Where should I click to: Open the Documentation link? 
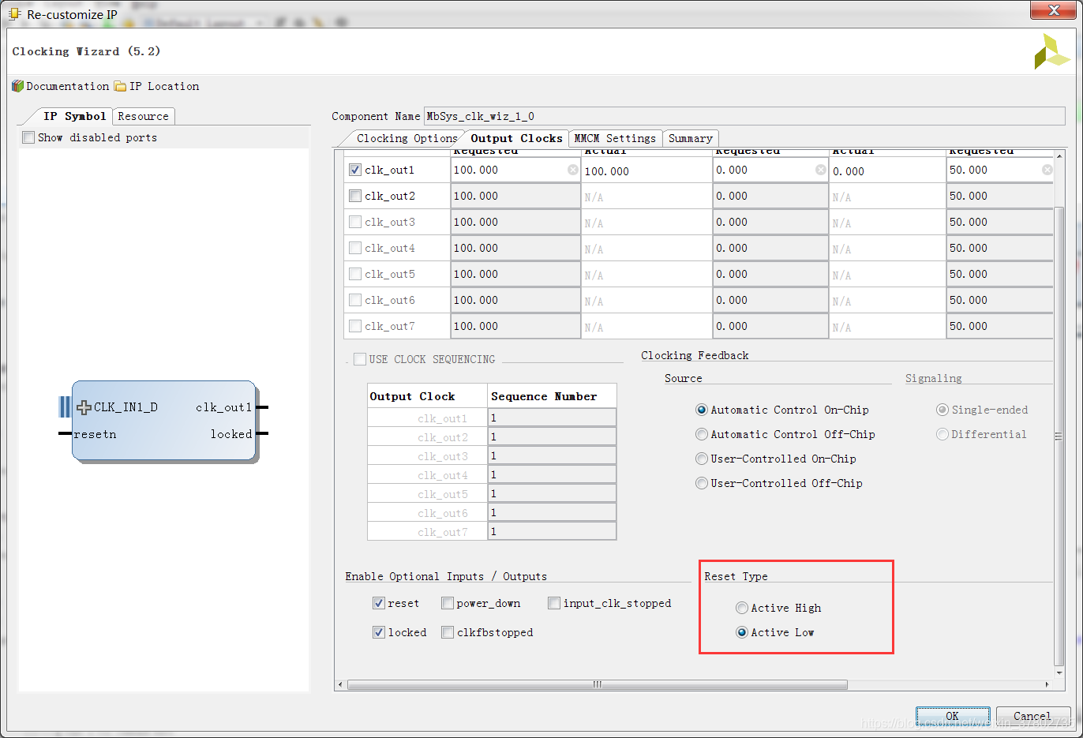[68, 86]
